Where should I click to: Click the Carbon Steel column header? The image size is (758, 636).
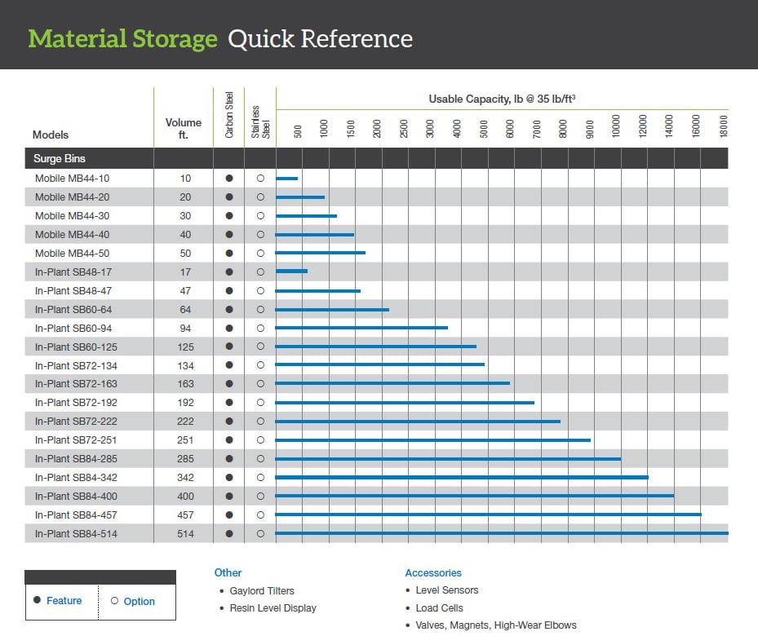229,115
